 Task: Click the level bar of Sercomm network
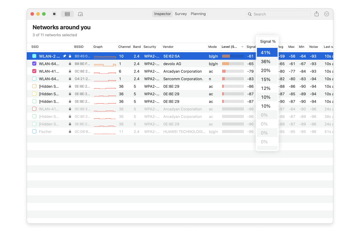(233, 79)
